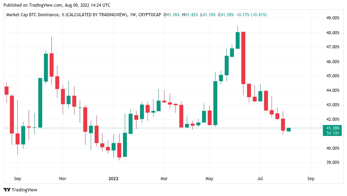Click the 1W interval label
347x196 pixels.
click(x=133, y=15)
